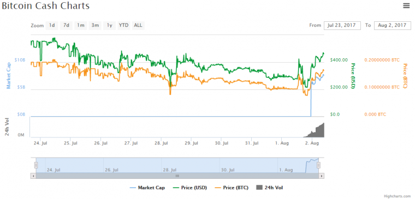
Task: Toggle Price (BTC) series in legend
Action: click(232, 188)
